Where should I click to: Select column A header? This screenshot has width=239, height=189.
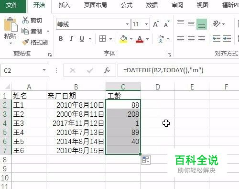pos(29,87)
